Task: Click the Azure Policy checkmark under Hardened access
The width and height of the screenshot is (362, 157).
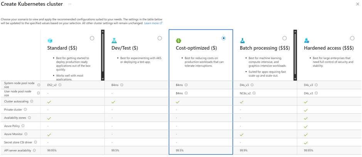Action: coord(306,126)
